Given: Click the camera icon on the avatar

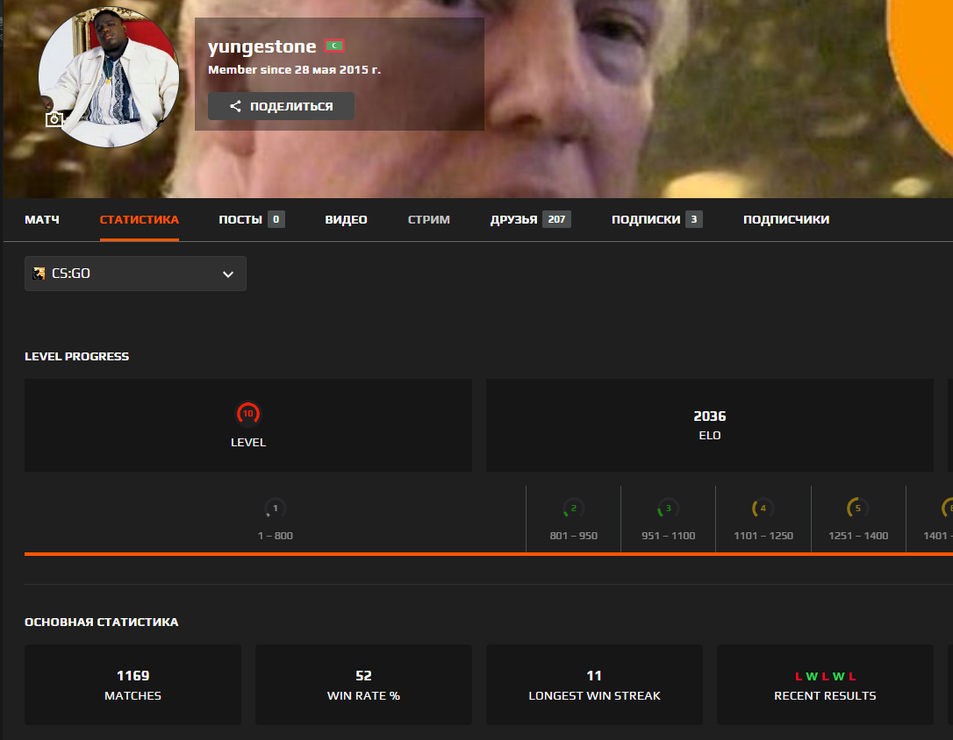Looking at the screenshot, I should coord(54,119).
